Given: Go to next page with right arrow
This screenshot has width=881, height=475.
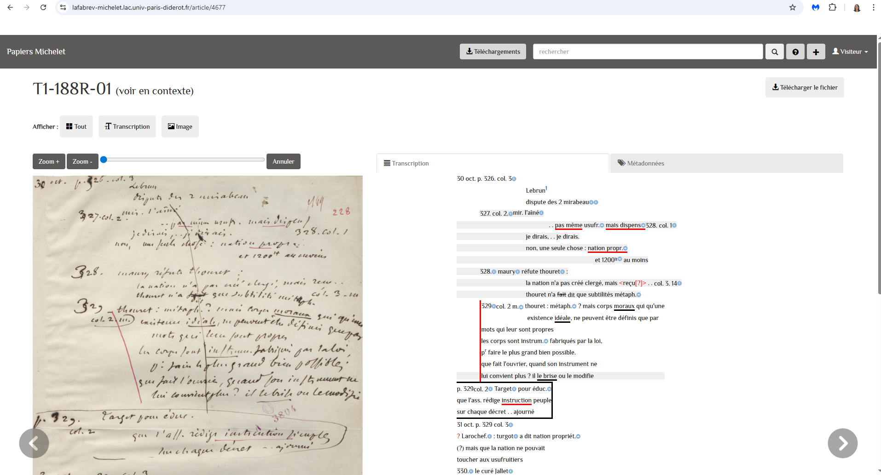Looking at the screenshot, I should [842, 443].
